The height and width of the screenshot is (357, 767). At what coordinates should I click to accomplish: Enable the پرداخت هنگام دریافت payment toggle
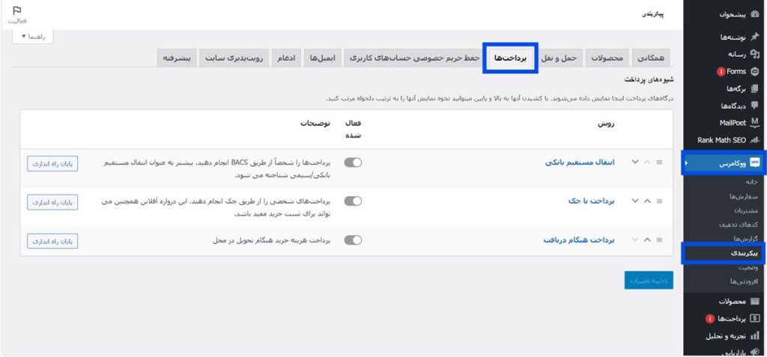pyautogui.click(x=353, y=239)
